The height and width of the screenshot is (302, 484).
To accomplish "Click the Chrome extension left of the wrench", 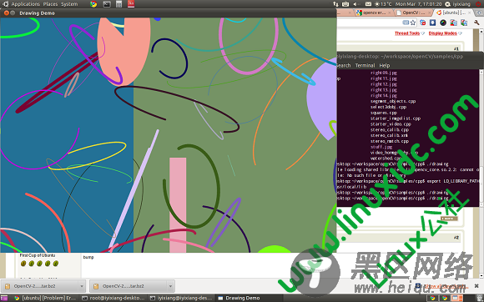I will click(x=464, y=23).
